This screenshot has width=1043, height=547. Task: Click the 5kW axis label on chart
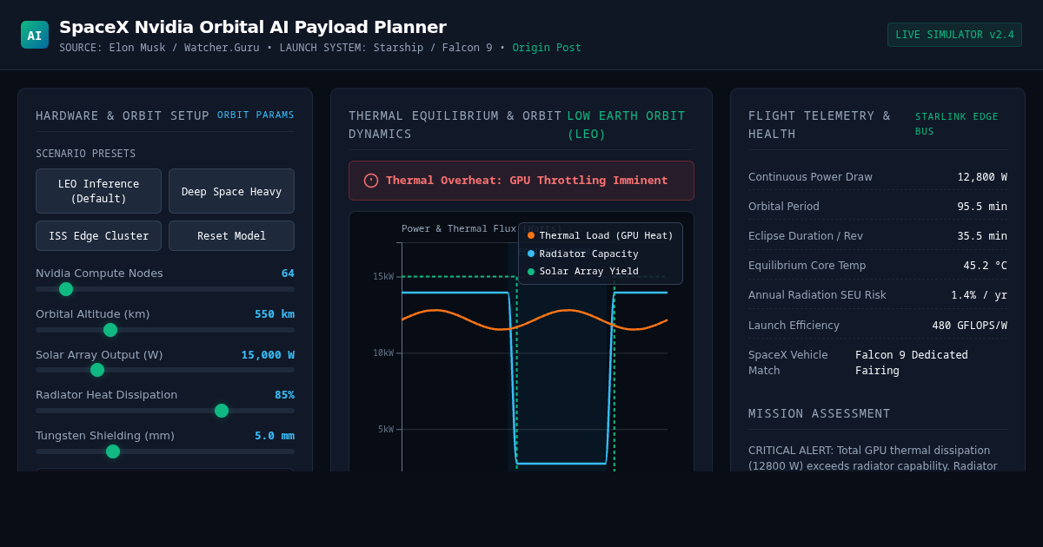pos(386,430)
